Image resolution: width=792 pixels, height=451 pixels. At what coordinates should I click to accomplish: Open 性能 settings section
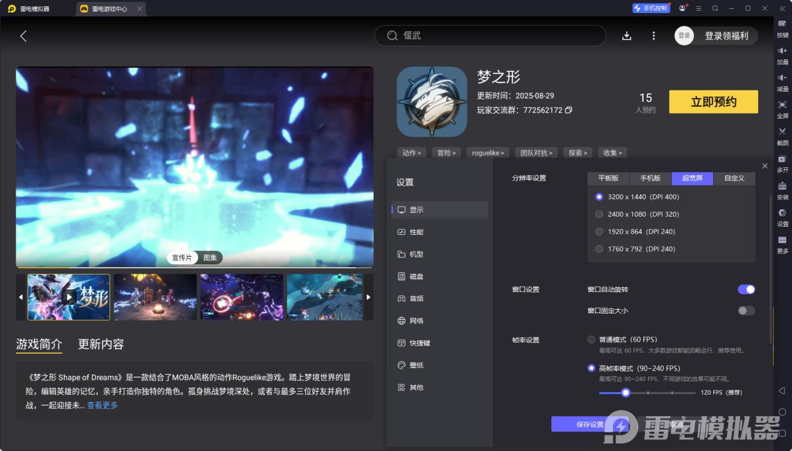[440, 232]
